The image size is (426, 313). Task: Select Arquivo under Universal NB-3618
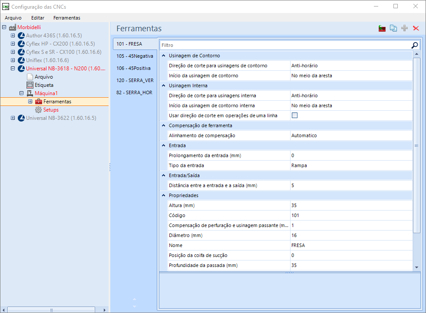(44, 77)
